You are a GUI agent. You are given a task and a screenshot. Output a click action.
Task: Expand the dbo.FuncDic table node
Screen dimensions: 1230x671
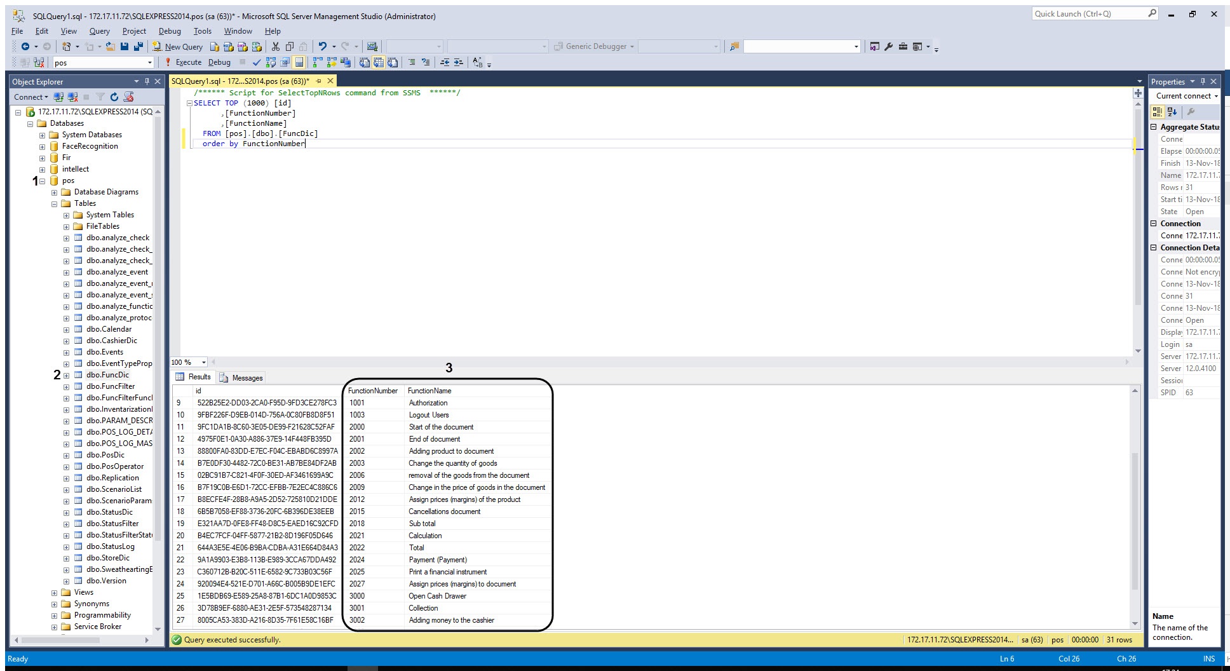[66, 376]
